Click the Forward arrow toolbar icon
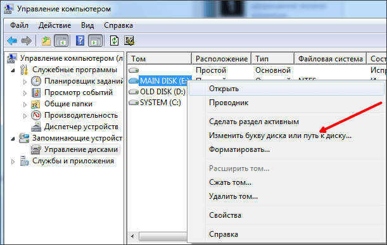 pyautogui.click(x=27, y=41)
